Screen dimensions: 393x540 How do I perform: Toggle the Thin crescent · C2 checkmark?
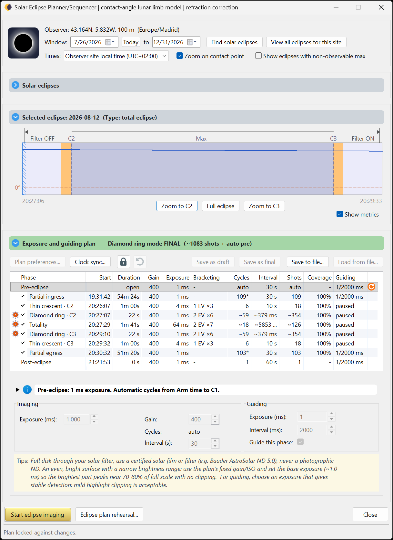coord(23,305)
